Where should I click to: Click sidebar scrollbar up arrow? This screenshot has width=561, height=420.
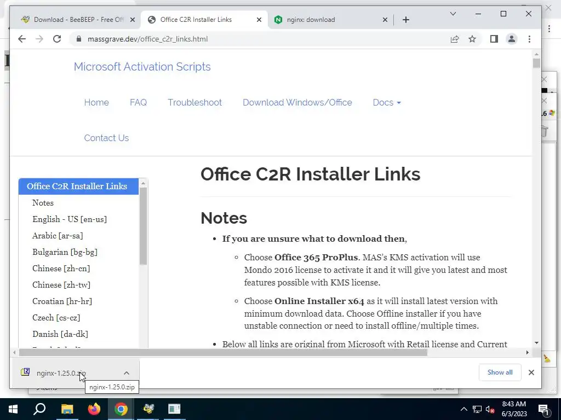pos(143,183)
